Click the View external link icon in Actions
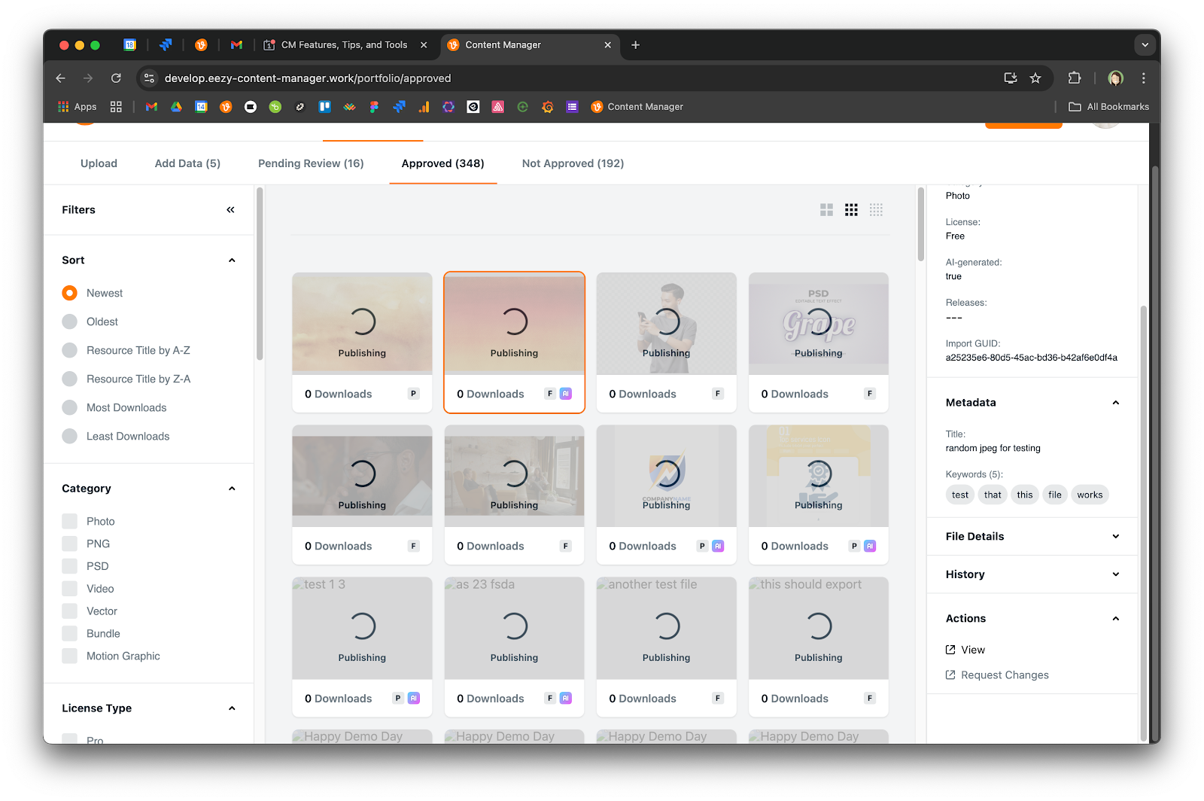This screenshot has height=801, width=1204. click(x=950, y=650)
